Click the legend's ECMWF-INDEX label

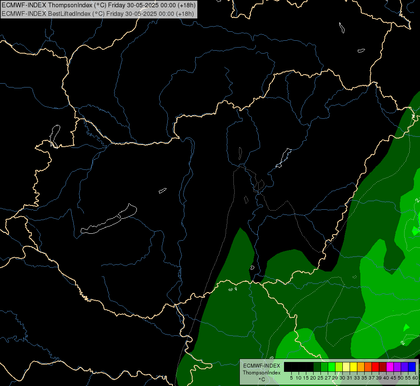point(262,366)
